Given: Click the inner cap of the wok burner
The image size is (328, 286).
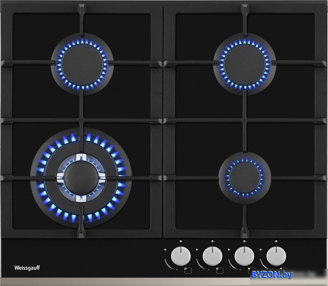Looking at the screenshot, I should 81,177.
